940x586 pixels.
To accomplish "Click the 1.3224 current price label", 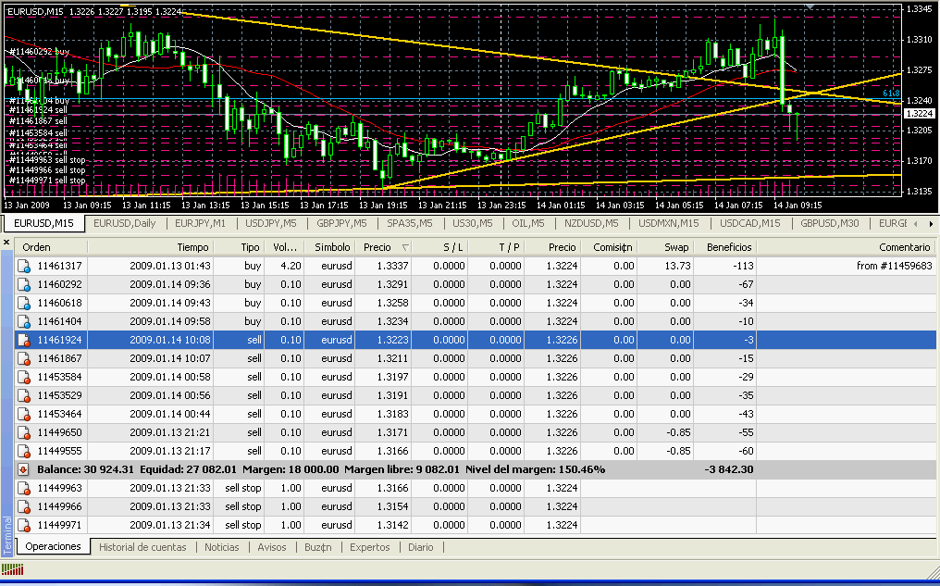I will click(919, 113).
